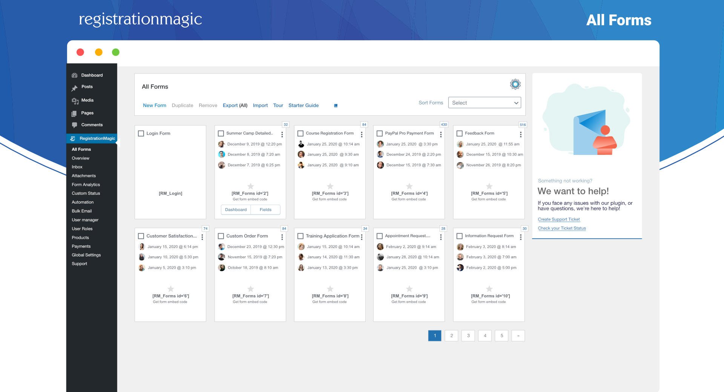Open three-dot menu on Custom Order Form card
This screenshot has height=392, width=724.
click(x=282, y=237)
